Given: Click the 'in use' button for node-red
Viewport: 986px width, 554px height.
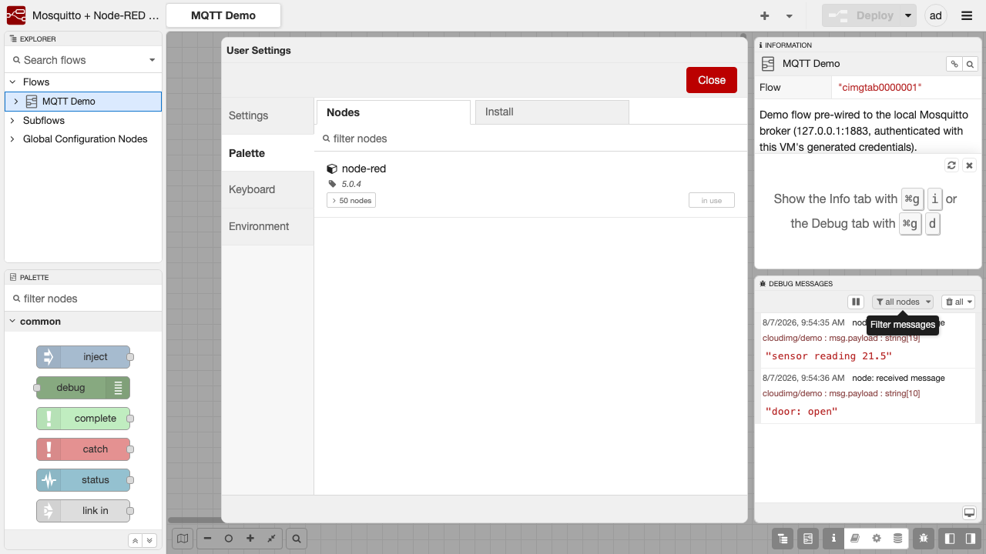Looking at the screenshot, I should click(x=712, y=201).
